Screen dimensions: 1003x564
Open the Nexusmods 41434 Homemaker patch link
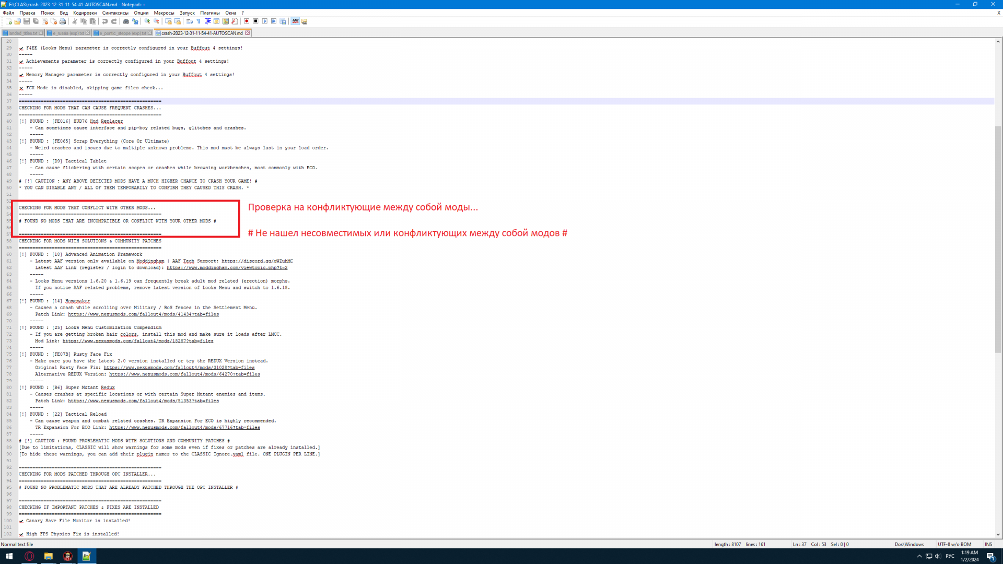coord(143,314)
